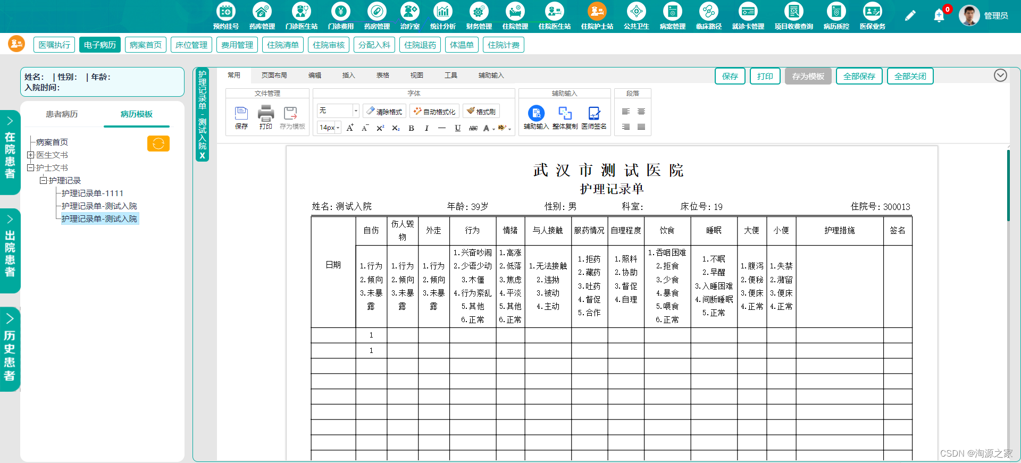This screenshot has height=463, width=1021.
Task: Toggle Bold formatting
Action: tap(411, 128)
